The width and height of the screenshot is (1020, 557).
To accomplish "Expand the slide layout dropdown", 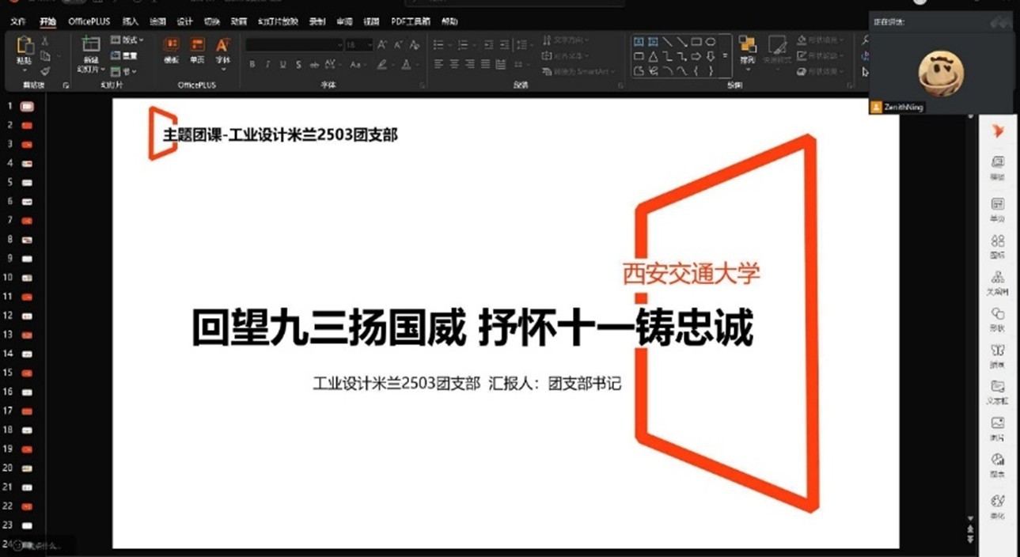I will tap(127, 40).
